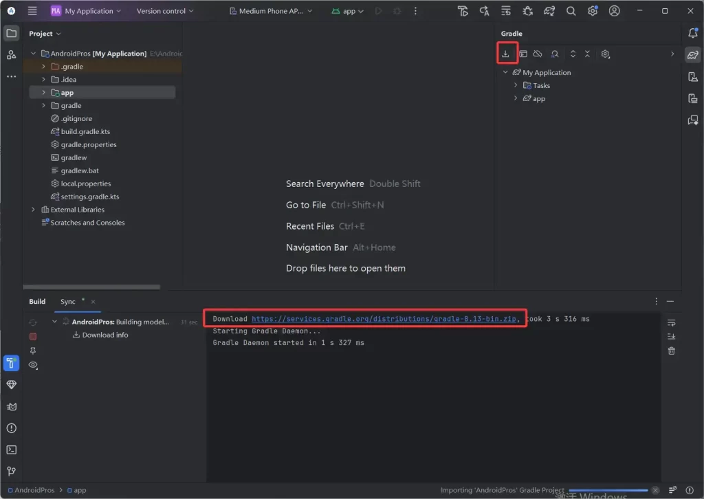This screenshot has width=704, height=499.
Task: Open IDE settings gear in title bar
Action: click(x=593, y=11)
